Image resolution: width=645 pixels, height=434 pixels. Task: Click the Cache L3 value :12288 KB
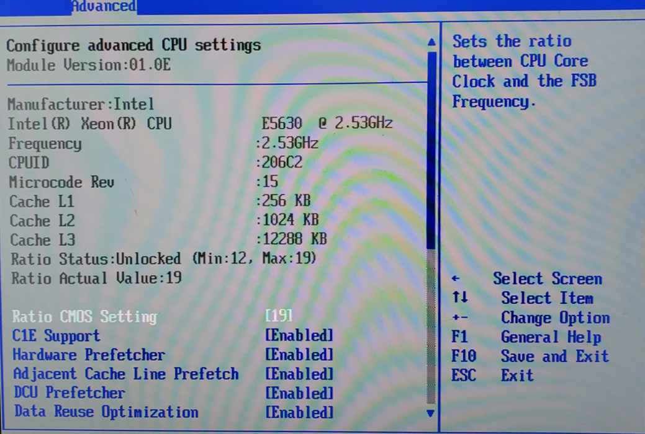(x=291, y=239)
